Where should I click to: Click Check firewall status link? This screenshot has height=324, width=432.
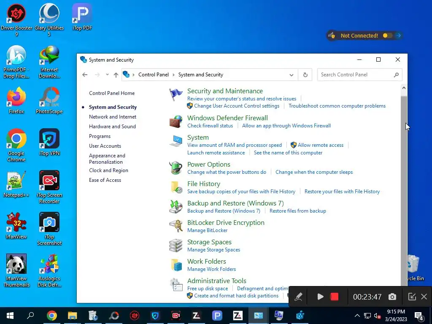point(210,126)
